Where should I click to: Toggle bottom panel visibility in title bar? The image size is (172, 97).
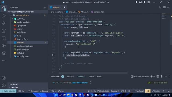tap(140, 2)
